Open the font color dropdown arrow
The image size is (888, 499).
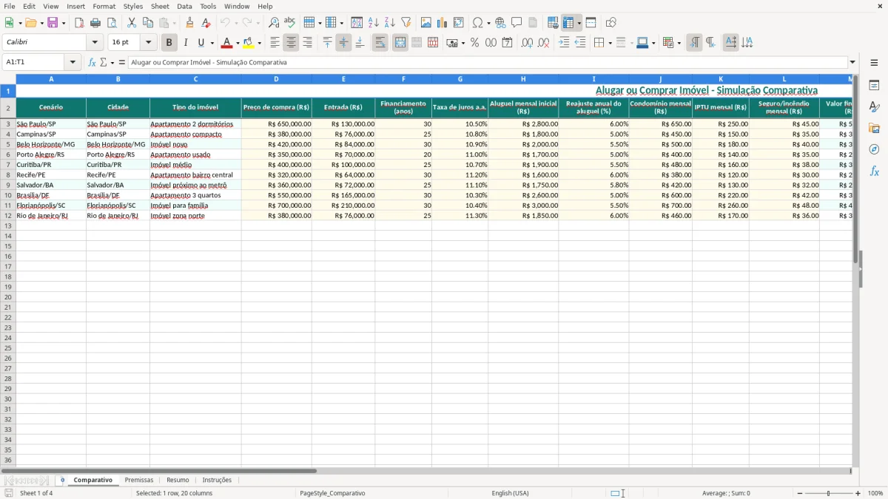[x=238, y=43]
